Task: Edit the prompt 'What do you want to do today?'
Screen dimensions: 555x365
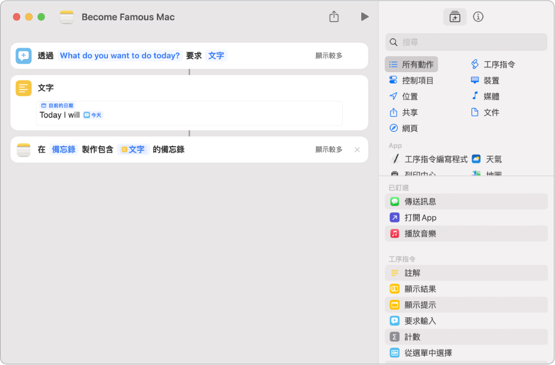Action: (120, 55)
